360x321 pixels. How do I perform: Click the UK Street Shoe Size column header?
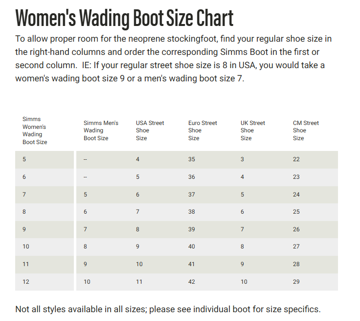pos(252,130)
